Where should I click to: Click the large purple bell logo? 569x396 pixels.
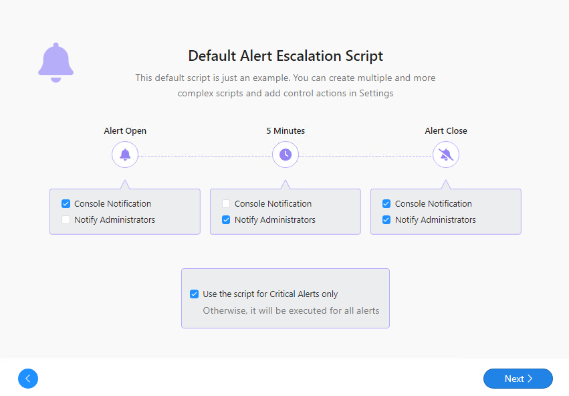tap(55, 63)
